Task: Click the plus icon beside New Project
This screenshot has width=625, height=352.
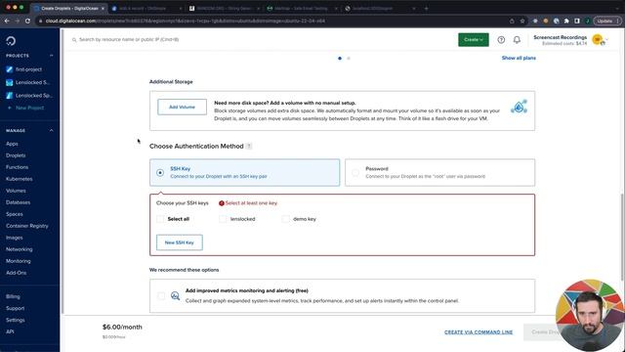Action: click(x=10, y=108)
